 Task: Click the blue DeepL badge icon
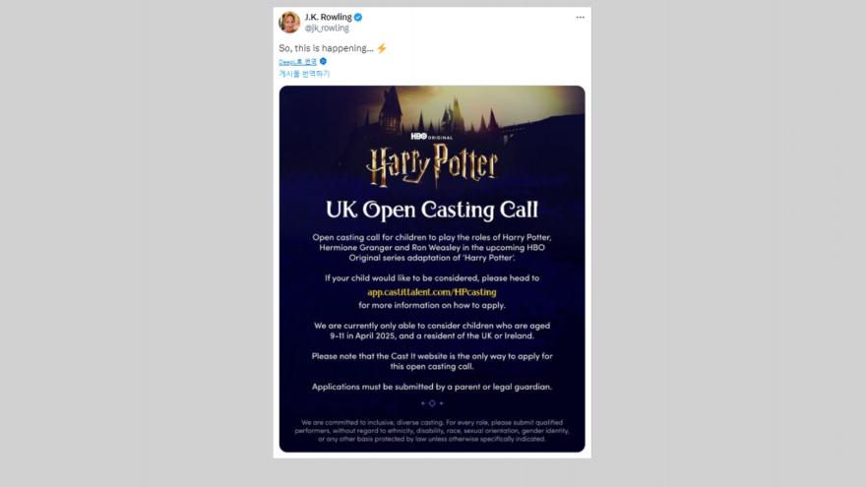point(323,61)
